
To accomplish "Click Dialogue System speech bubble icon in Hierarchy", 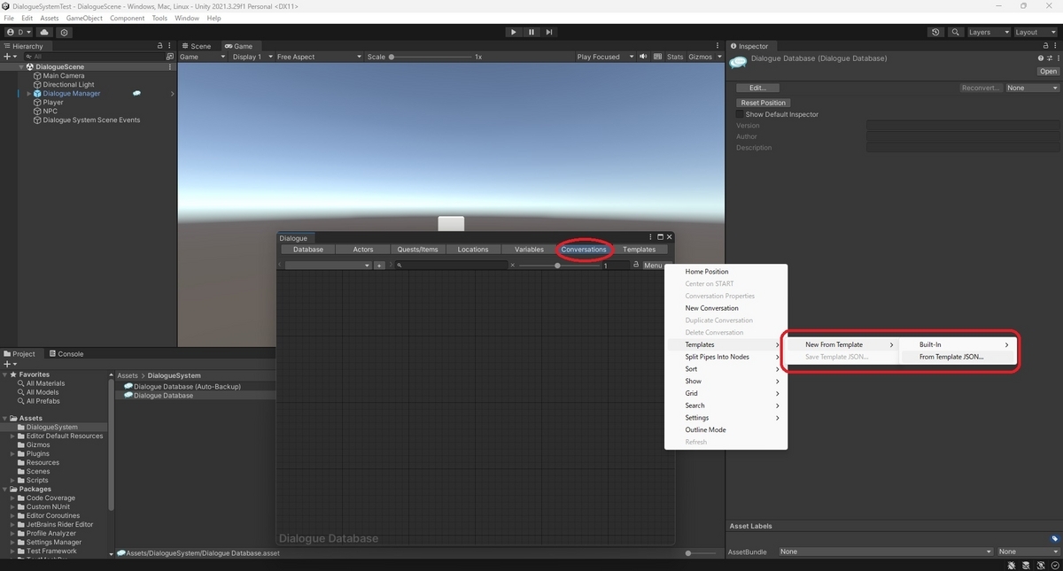I will (x=136, y=93).
